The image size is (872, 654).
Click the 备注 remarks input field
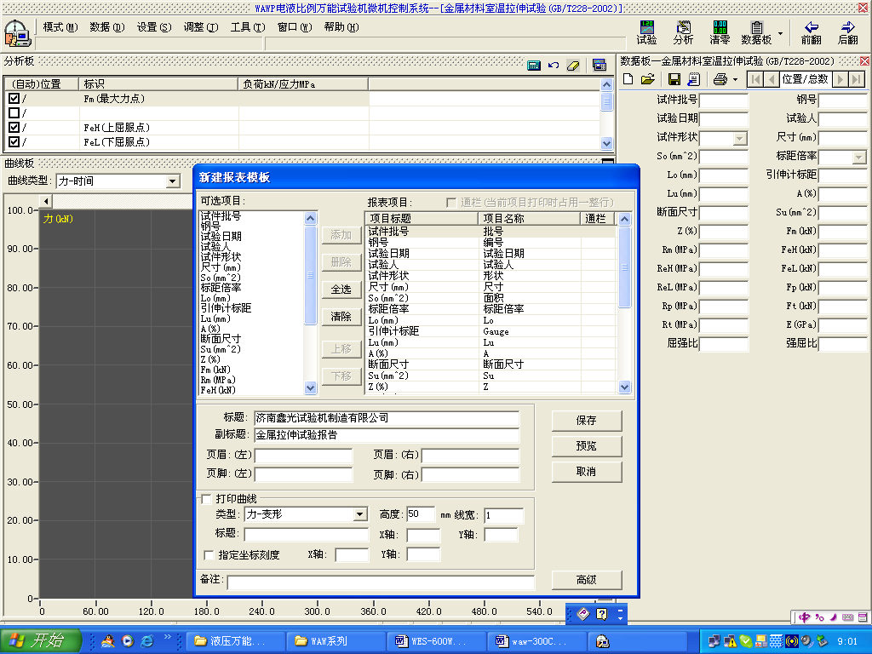click(x=381, y=582)
